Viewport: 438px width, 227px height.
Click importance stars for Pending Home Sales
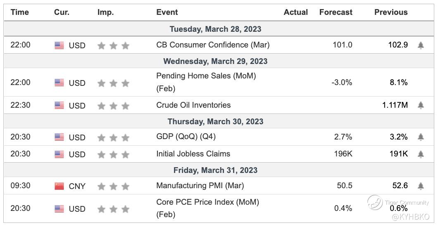click(x=113, y=83)
